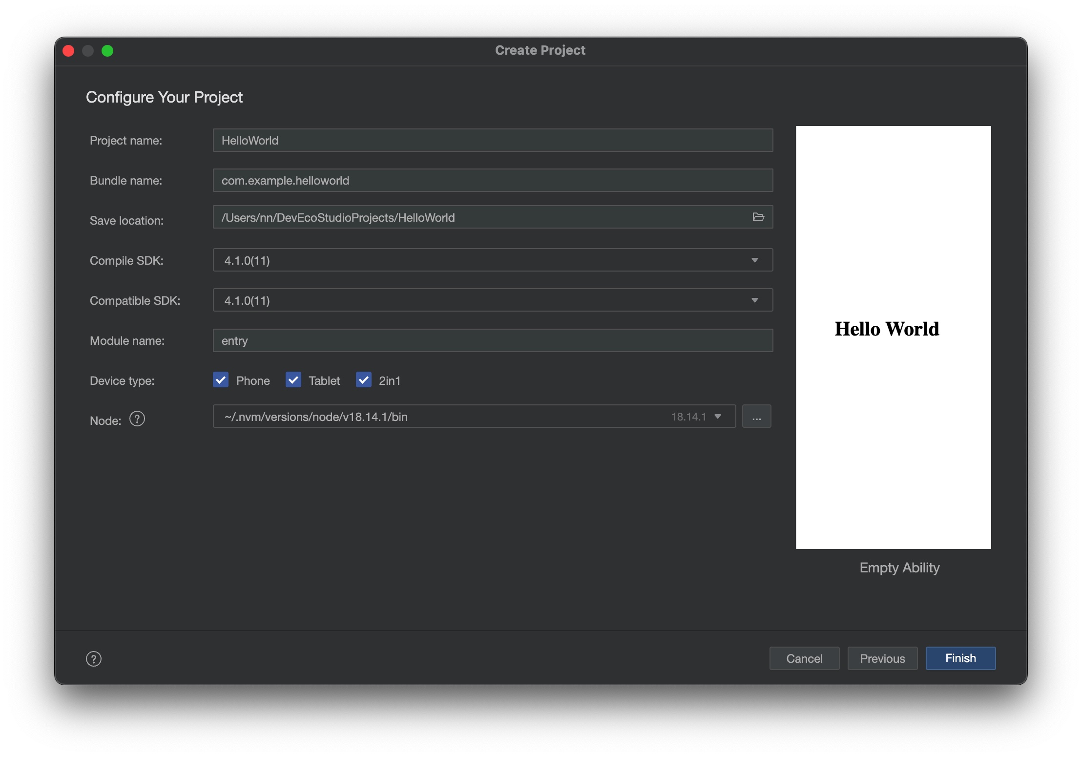Select the Project name input field
The width and height of the screenshot is (1082, 757).
(492, 140)
